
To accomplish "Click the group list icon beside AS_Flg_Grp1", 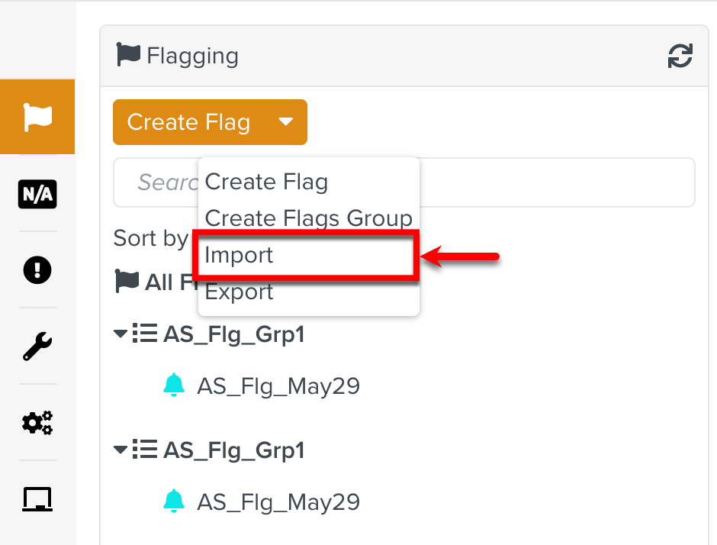I will click(x=144, y=333).
